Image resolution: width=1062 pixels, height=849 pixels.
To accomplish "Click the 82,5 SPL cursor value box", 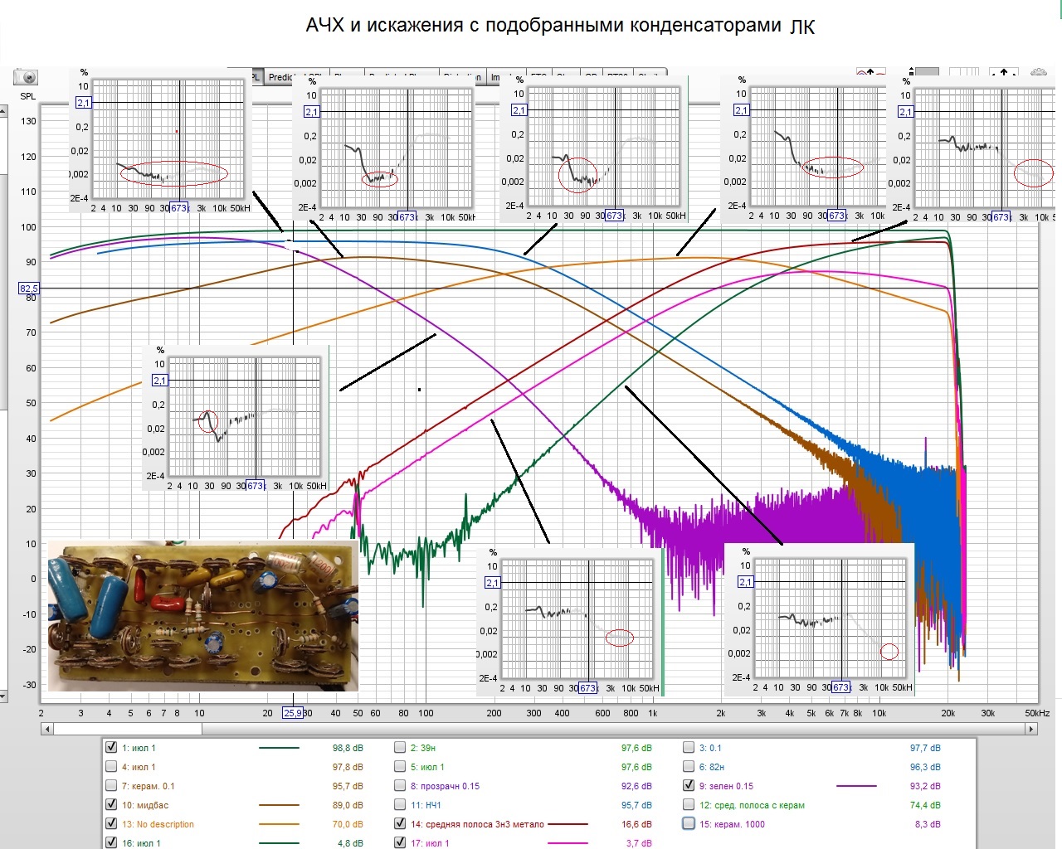I will (x=29, y=289).
